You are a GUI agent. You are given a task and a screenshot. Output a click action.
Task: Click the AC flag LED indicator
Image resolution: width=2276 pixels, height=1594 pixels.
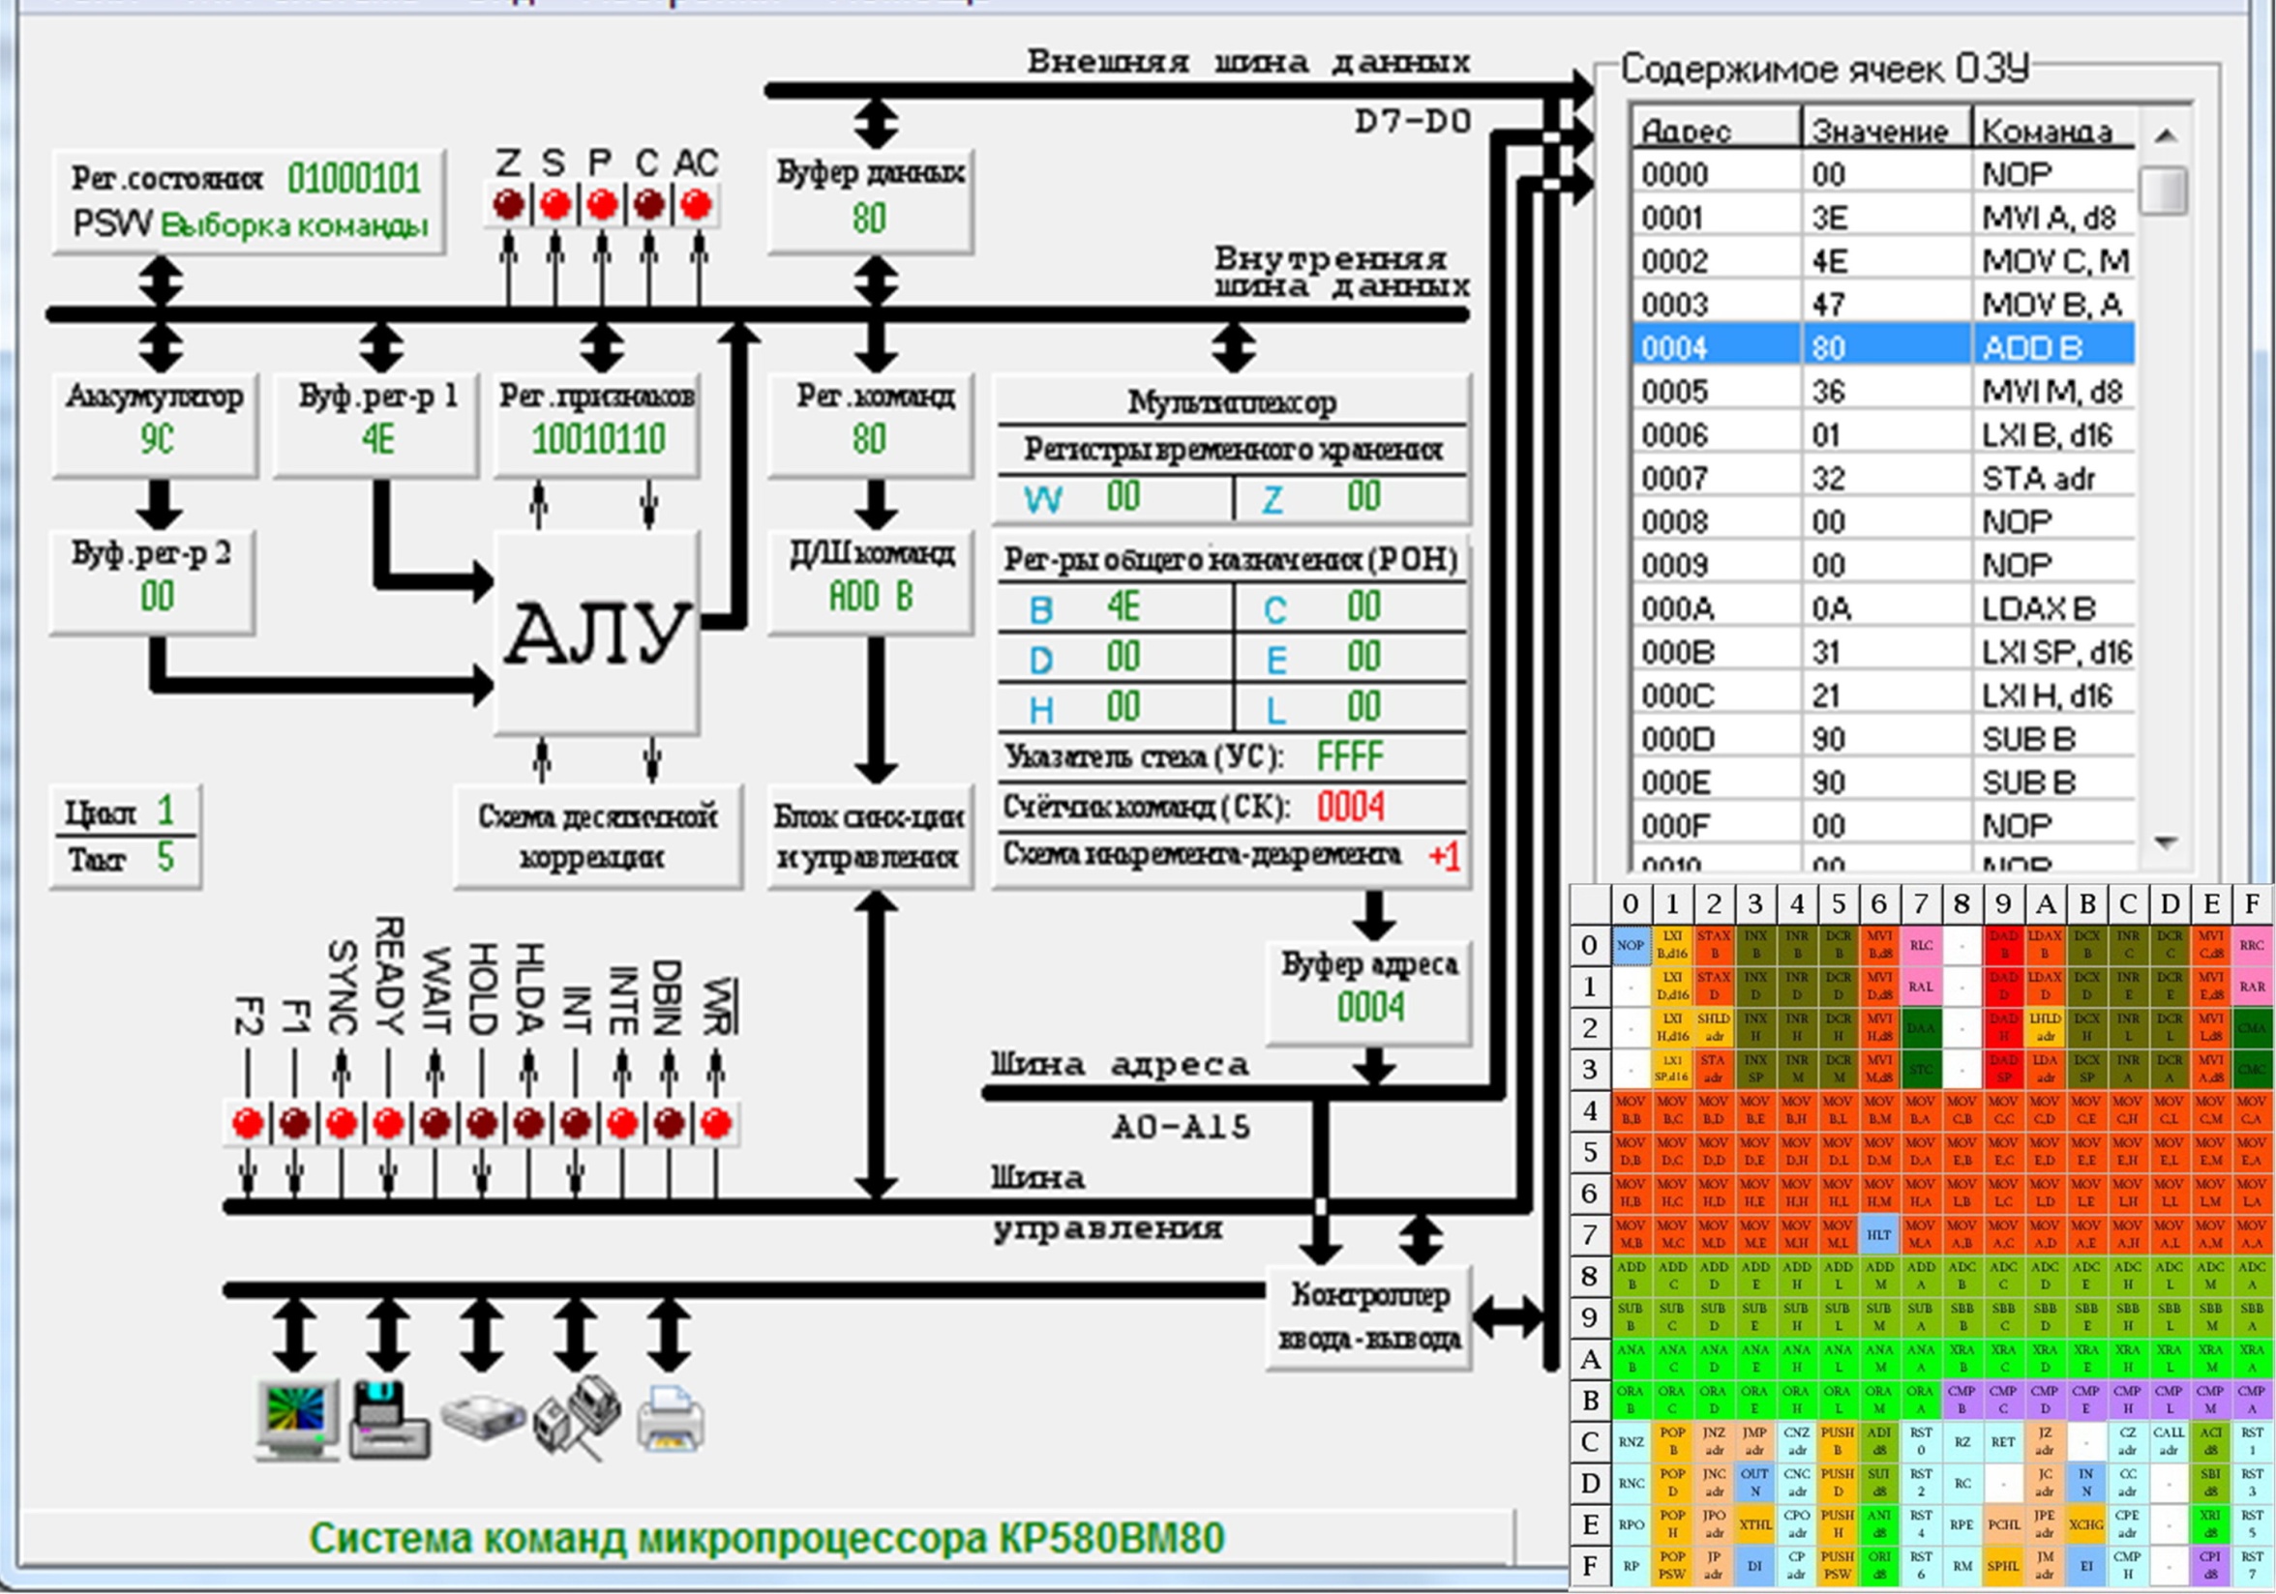pos(696,205)
